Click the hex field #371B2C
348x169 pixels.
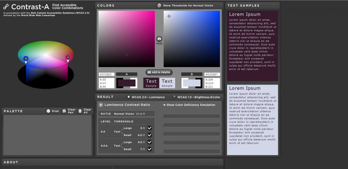(107, 74)
